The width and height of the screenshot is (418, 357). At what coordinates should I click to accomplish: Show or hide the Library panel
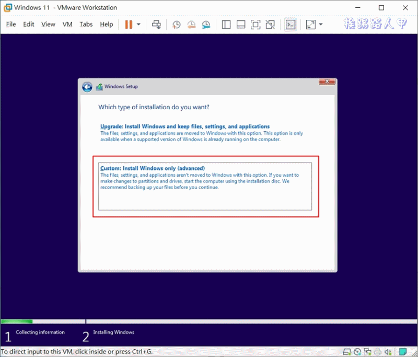[x=226, y=25]
